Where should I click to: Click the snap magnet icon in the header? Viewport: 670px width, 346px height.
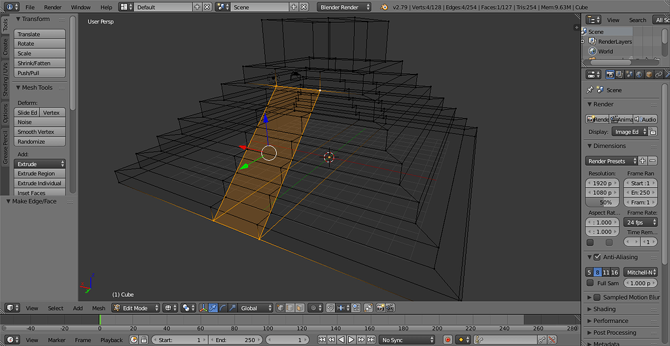(330, 307)
